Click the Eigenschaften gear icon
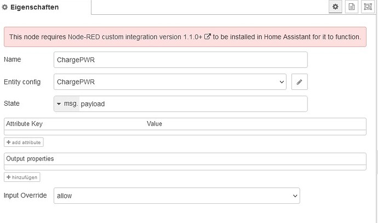 [5, 7]
